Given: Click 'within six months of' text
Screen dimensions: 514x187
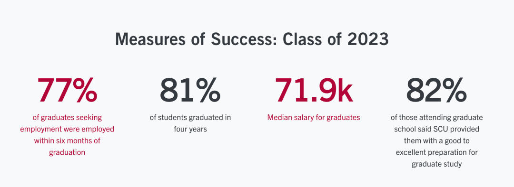Looking at the screenshot, I should click(x=67, y=141).
